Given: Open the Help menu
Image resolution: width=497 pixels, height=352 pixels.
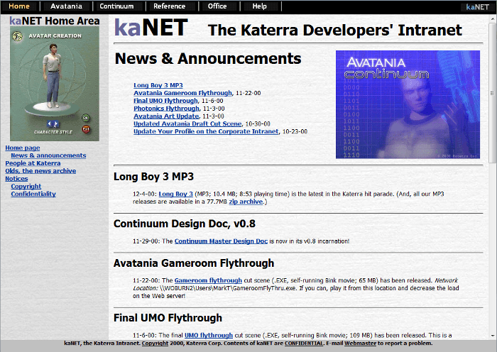Looking at the screenshot, I should coord(259,6).
